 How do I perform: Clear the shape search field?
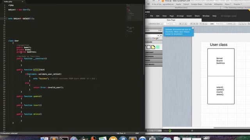pyautogui.click(x=158, y=35)
